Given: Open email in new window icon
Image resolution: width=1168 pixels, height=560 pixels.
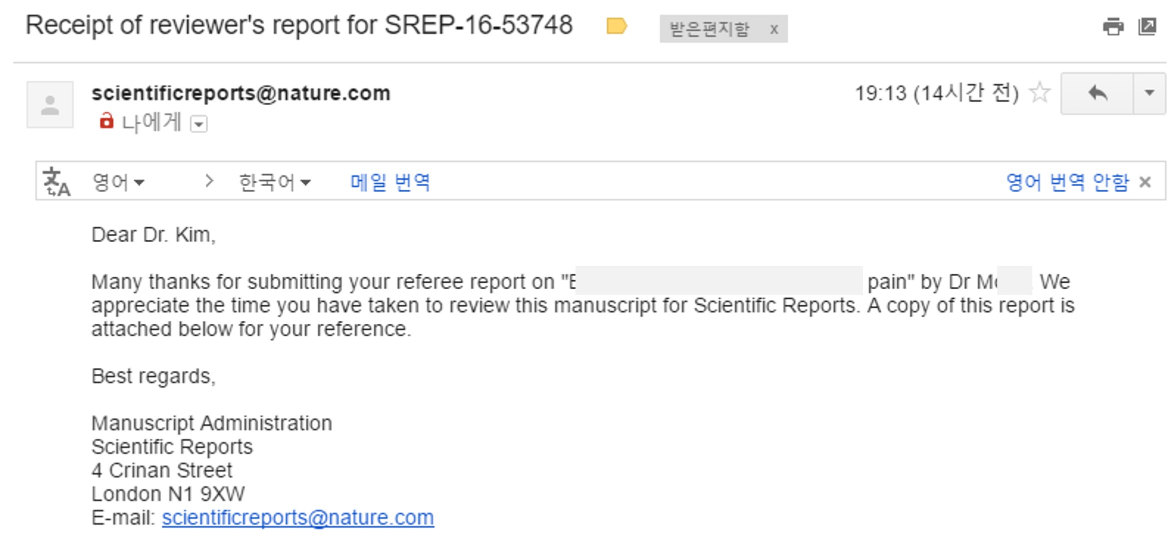Looking at the screenshot, I should pos(1147,27).
